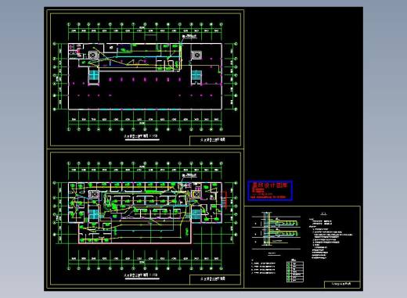Screen dimensions: 407x298
Task: Click the left elevator shaft in the upper plan
Action: (x=93, y=55)
